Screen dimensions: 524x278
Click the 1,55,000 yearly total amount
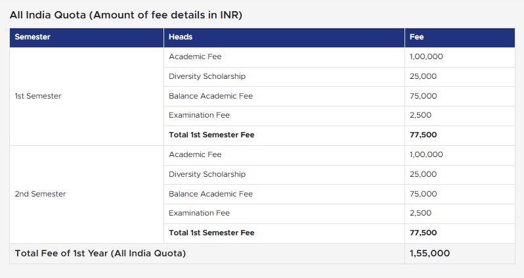[x=429, y=254]
